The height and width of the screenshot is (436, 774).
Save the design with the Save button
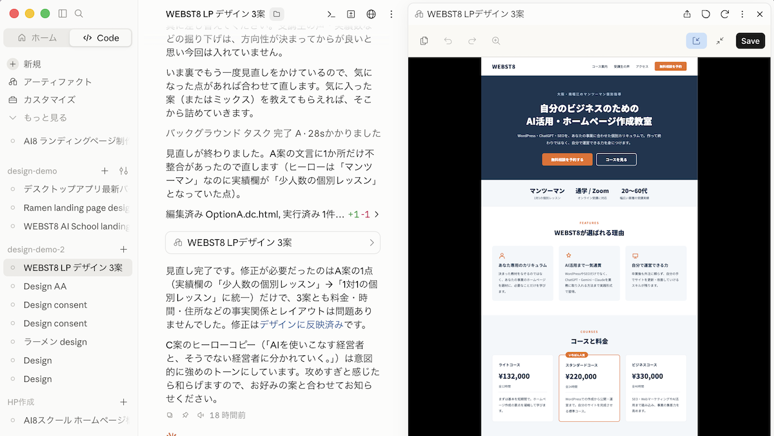coord(750,41)
